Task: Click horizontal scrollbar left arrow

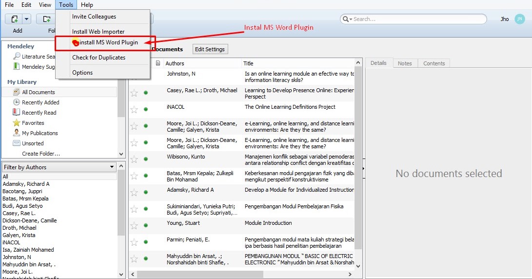Action: tap(133, 274)
